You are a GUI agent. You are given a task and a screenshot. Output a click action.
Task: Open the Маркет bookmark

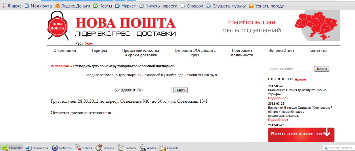[126, 6]
